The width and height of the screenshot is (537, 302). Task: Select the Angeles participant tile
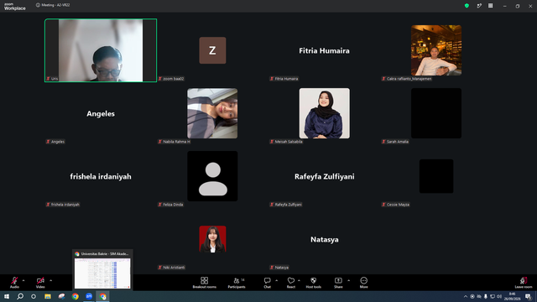click(x=101, y=114)
